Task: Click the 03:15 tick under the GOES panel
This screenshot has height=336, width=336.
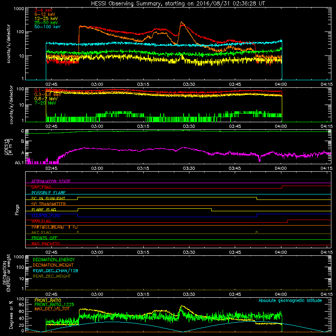Action: 143,168
